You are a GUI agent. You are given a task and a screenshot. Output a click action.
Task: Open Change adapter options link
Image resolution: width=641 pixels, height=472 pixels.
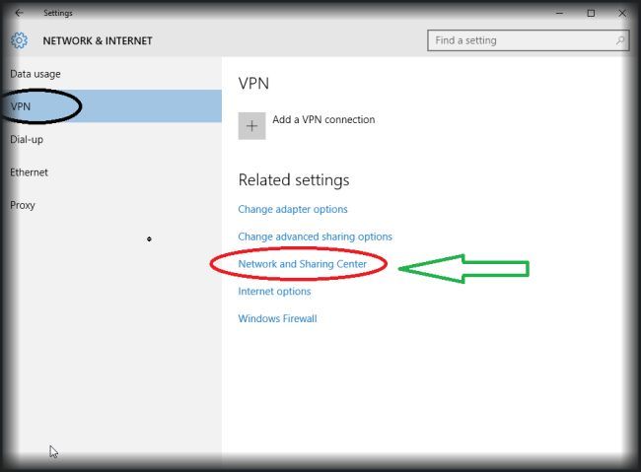tap(293, 209)
